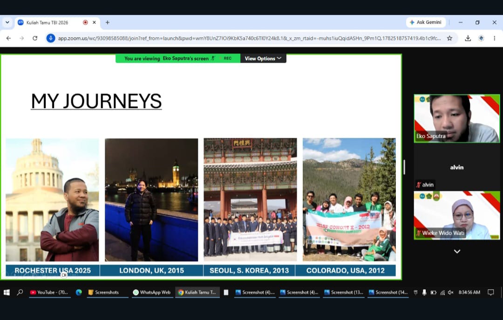Bookmark this page with the star icon

point(449,38)
